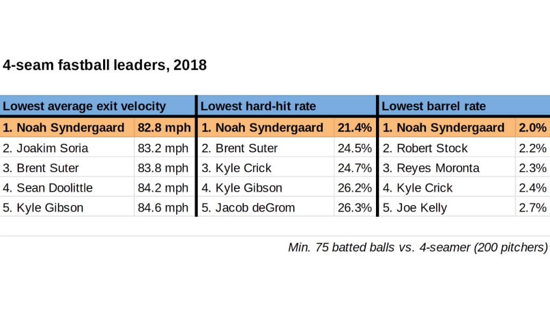Select the Sean Doolittle name cell
Image resolution: width=550 pixels, height=309 pixels.
55,188
